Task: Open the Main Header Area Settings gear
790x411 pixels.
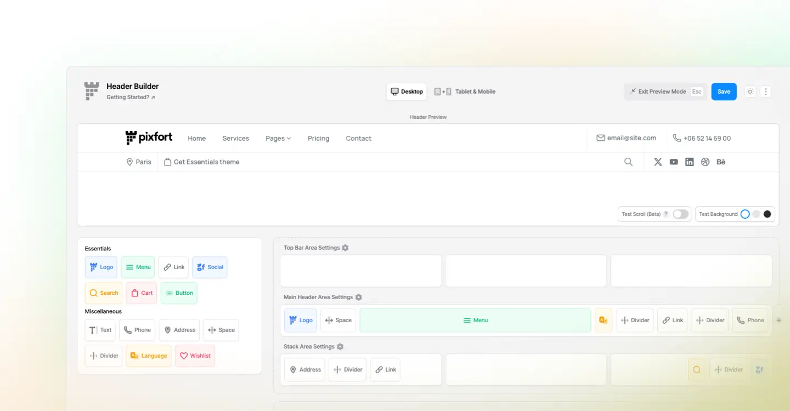Action: click(359, 297)
